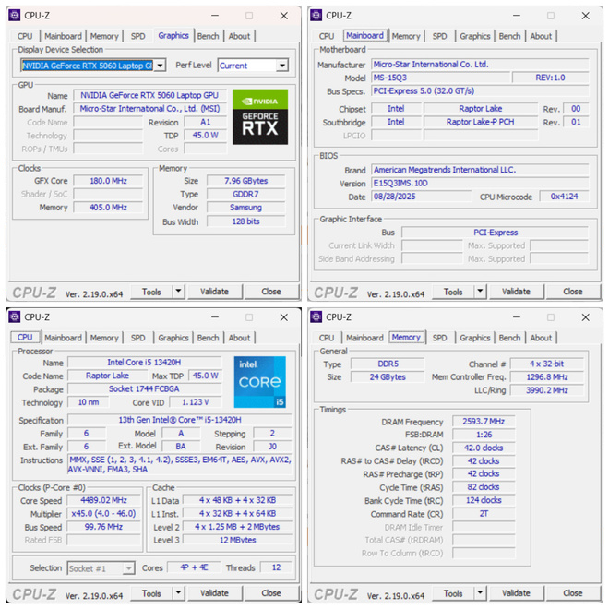
Task: Click Validate button in CPU window
Action: (x=214, y=593)
